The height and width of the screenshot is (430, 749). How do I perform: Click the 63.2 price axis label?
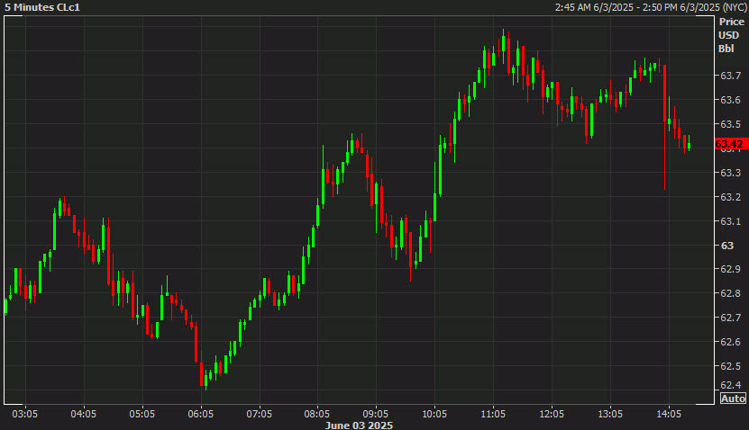pos(729,197)
